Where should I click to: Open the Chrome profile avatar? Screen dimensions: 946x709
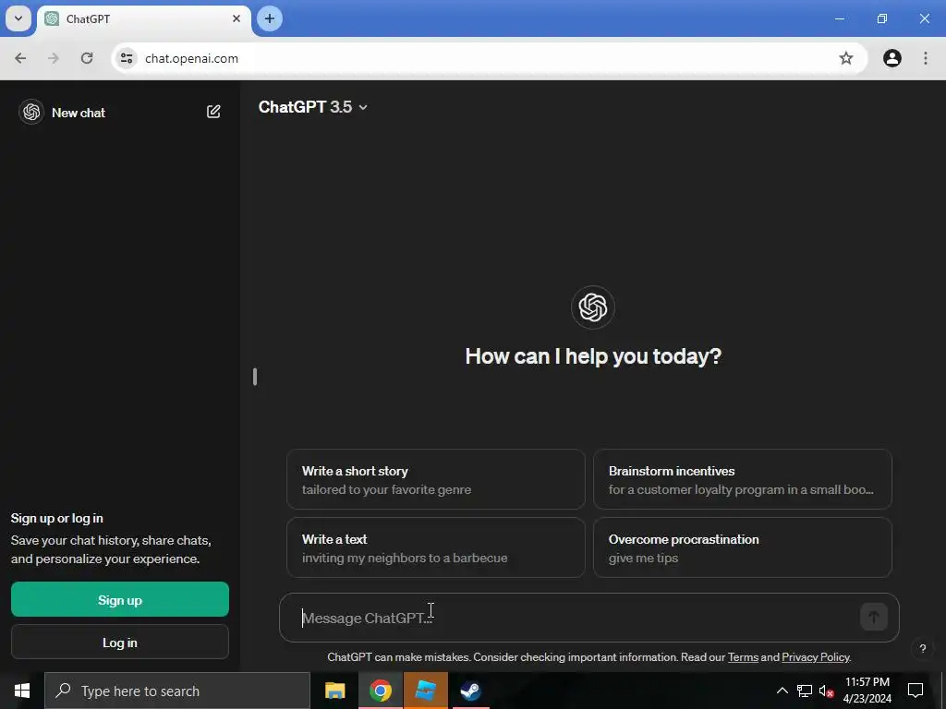click(891, 58)
